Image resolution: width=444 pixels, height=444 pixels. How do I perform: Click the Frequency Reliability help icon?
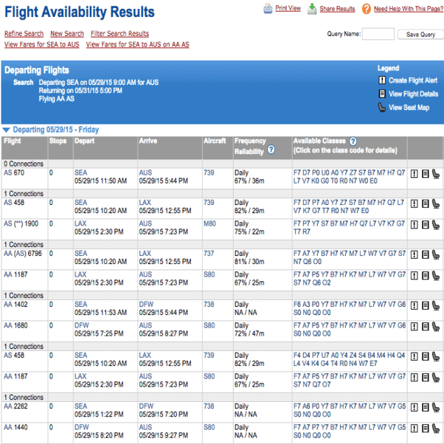point(271,150)
